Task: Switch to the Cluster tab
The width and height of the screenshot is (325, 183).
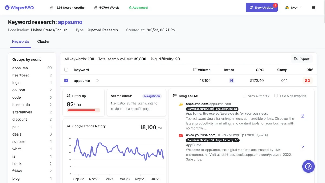Action: (x=43, y=41)
